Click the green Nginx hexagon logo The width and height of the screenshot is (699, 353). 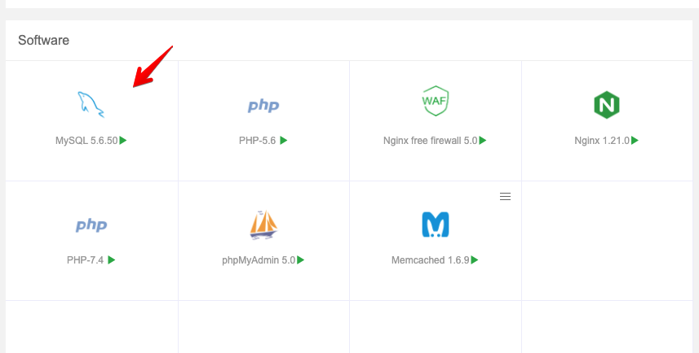[x=607, y=105]
